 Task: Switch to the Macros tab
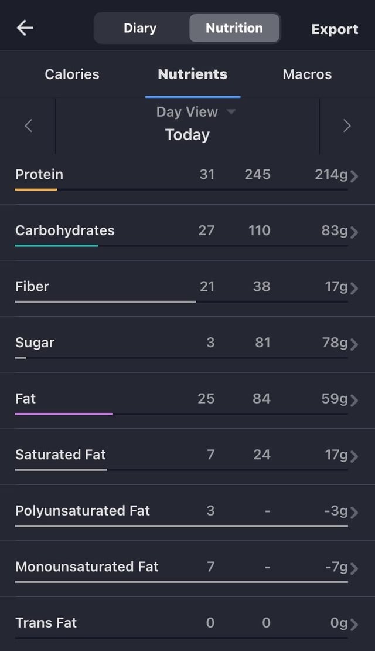(x=307, y=74)
